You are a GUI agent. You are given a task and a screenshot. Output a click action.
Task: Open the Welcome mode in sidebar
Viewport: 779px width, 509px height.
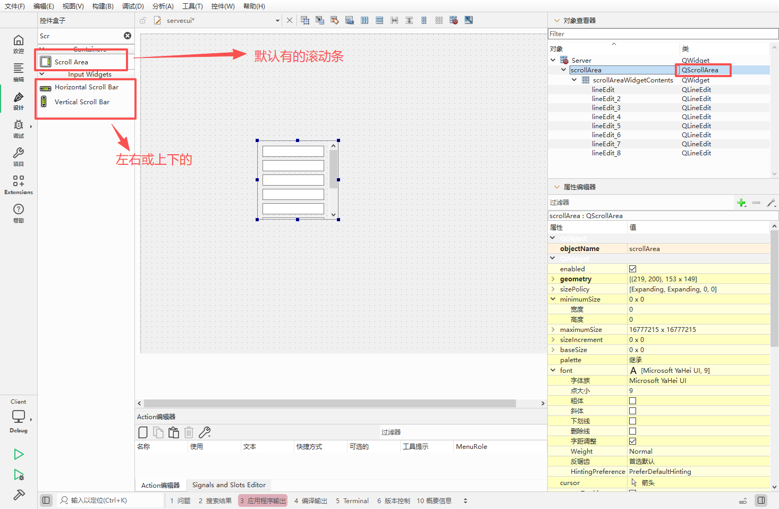click(x=19, y=44)
